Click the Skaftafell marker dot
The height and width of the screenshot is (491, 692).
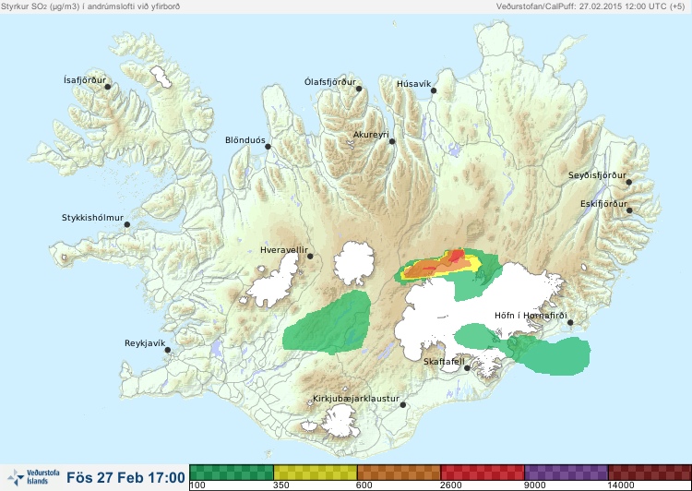pos(467,368)
